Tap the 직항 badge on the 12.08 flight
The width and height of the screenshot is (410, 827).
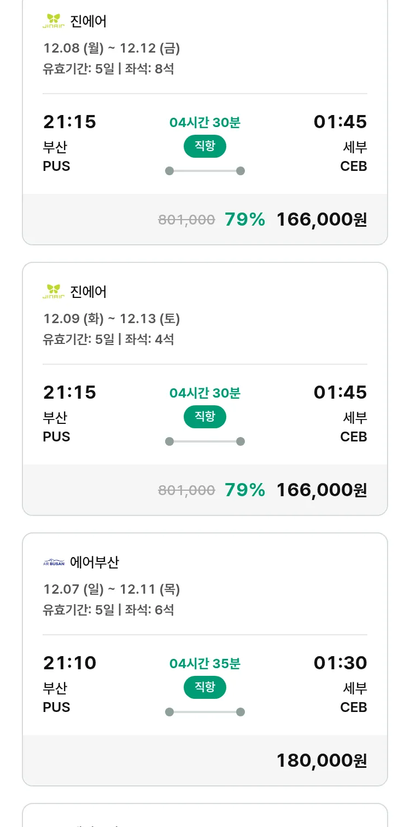(204, 146)
